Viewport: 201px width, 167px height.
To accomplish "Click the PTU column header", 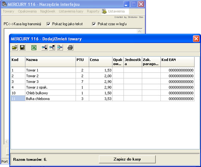I will point(82,62).
